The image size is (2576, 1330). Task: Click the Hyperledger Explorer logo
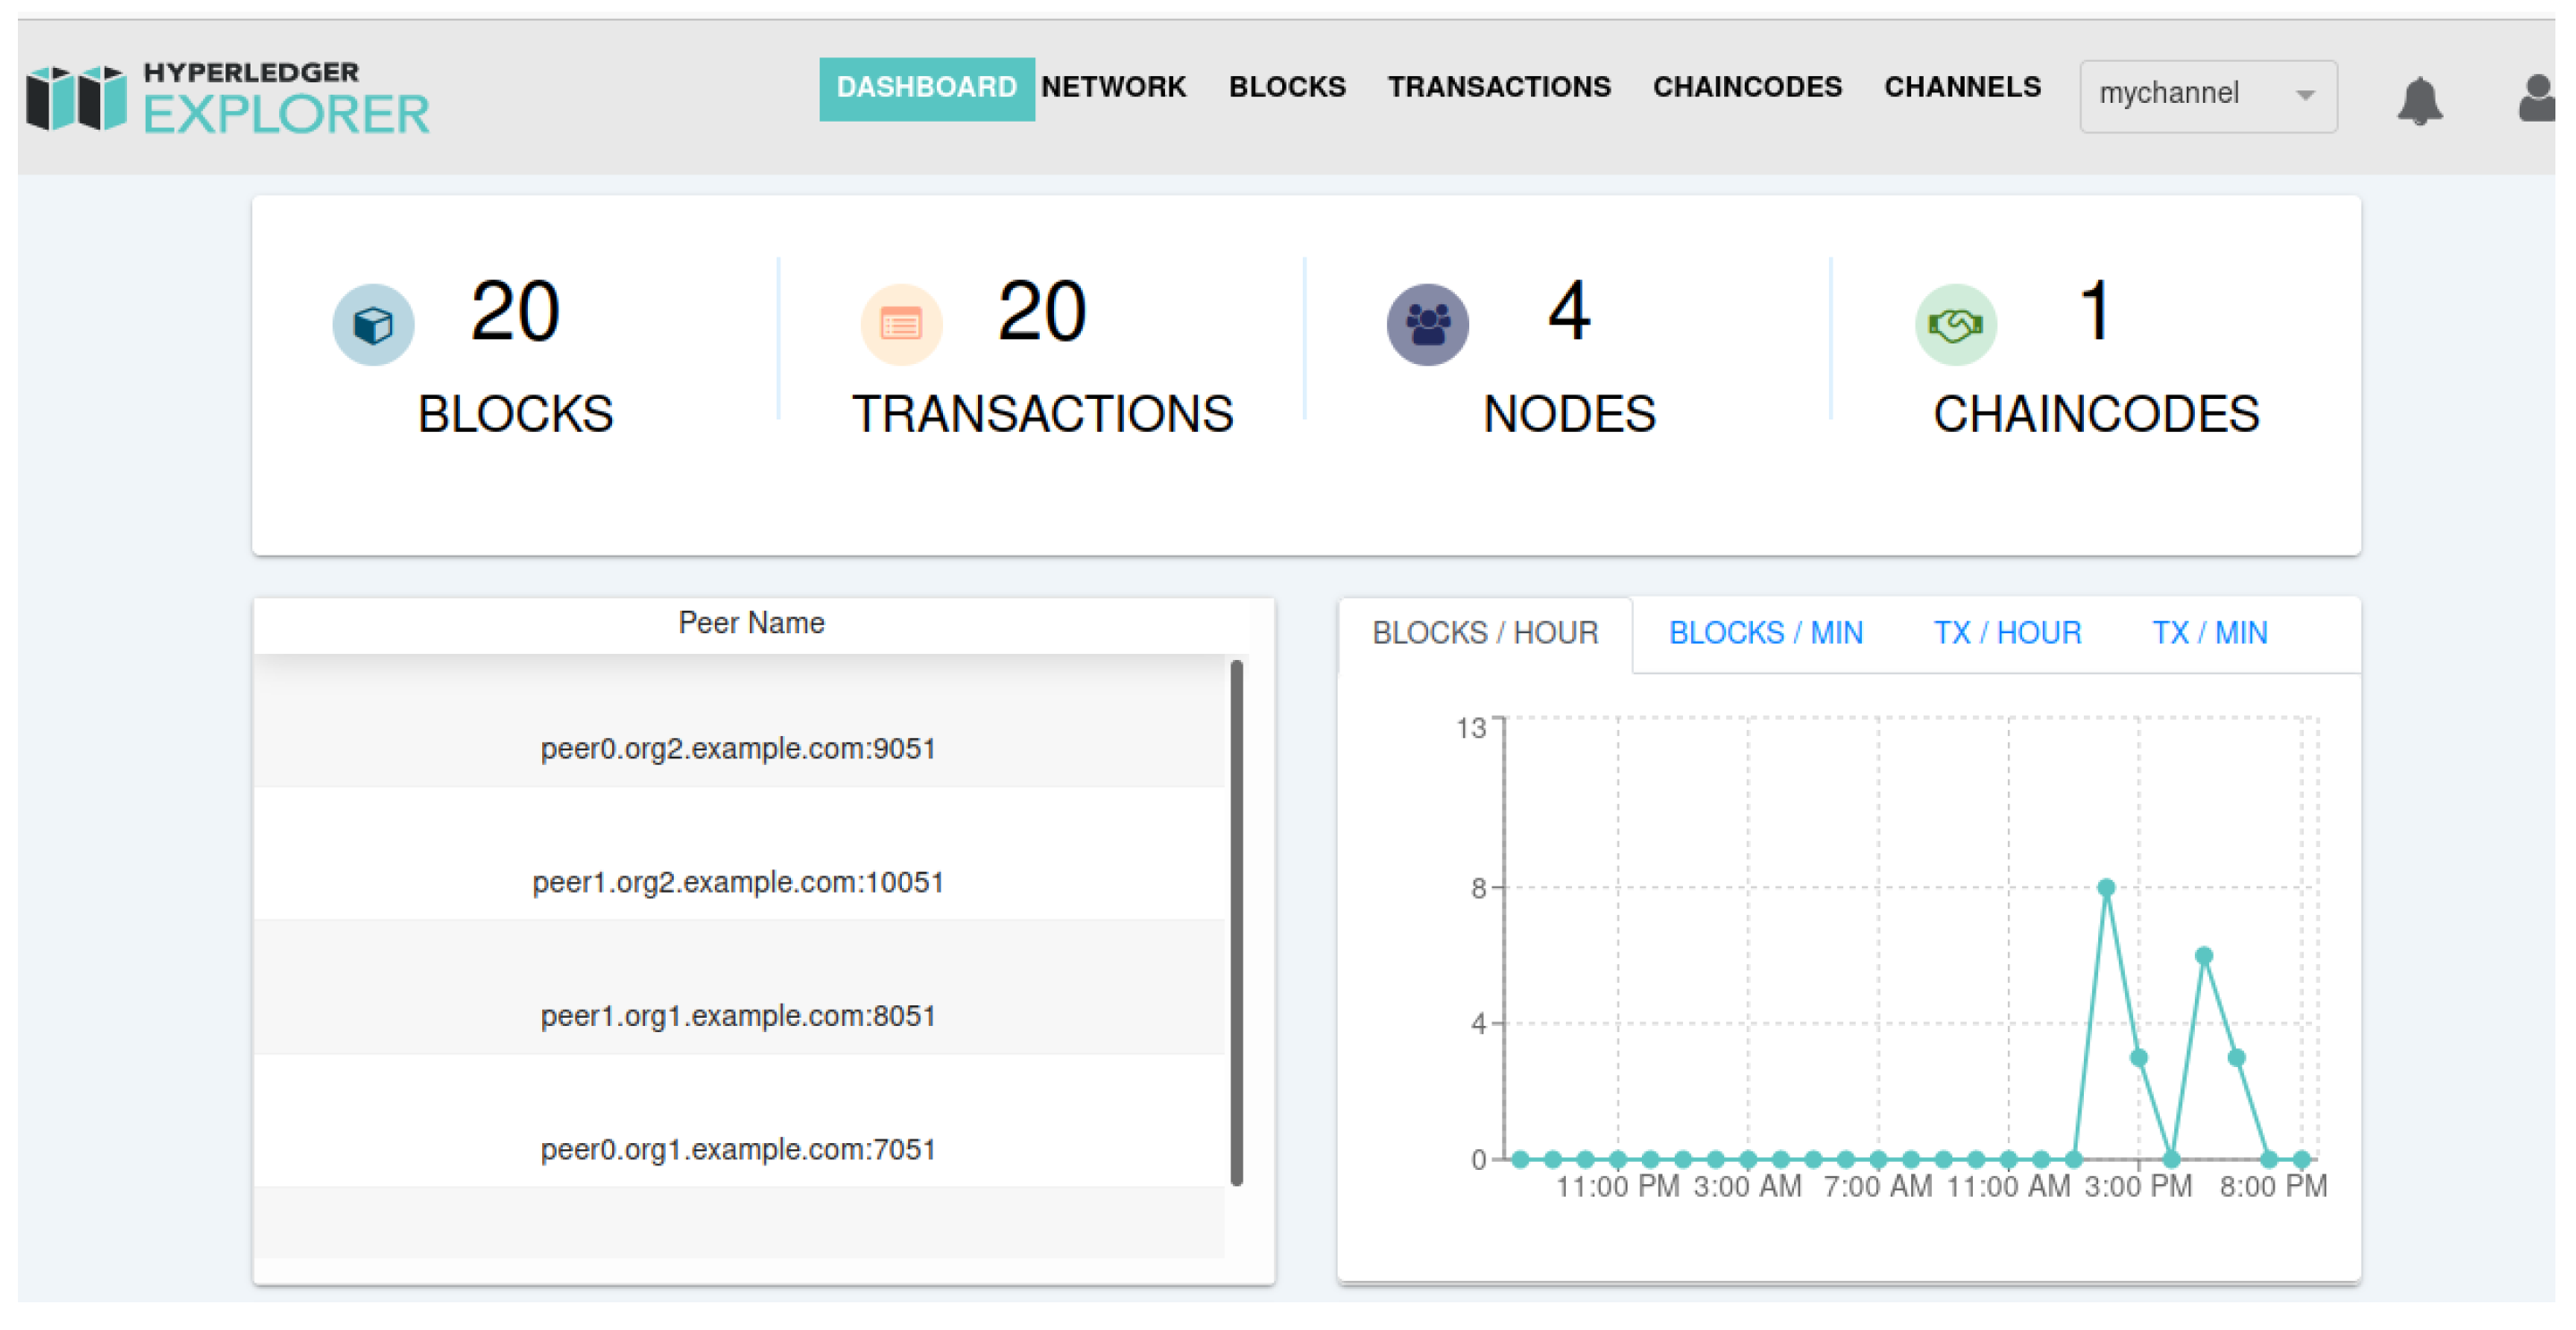point(228,97)
